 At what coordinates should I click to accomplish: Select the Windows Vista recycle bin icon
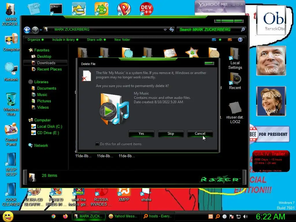coord(11,104)
